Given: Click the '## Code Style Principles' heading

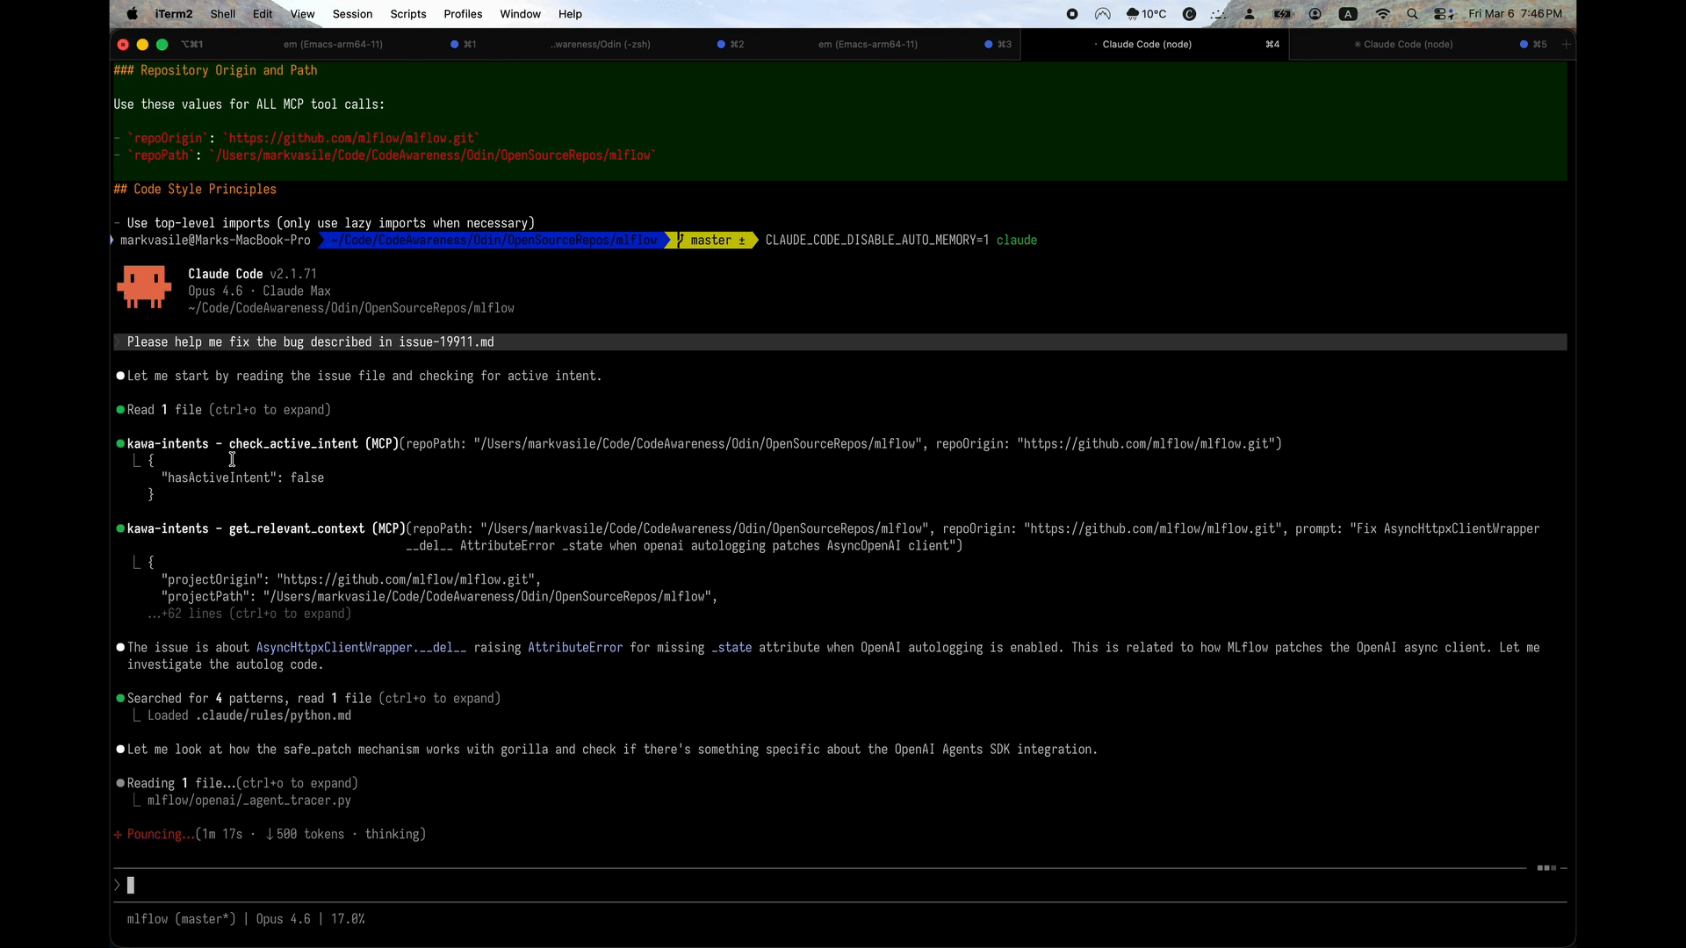Looking at the screenshot, I should (195, 190).
